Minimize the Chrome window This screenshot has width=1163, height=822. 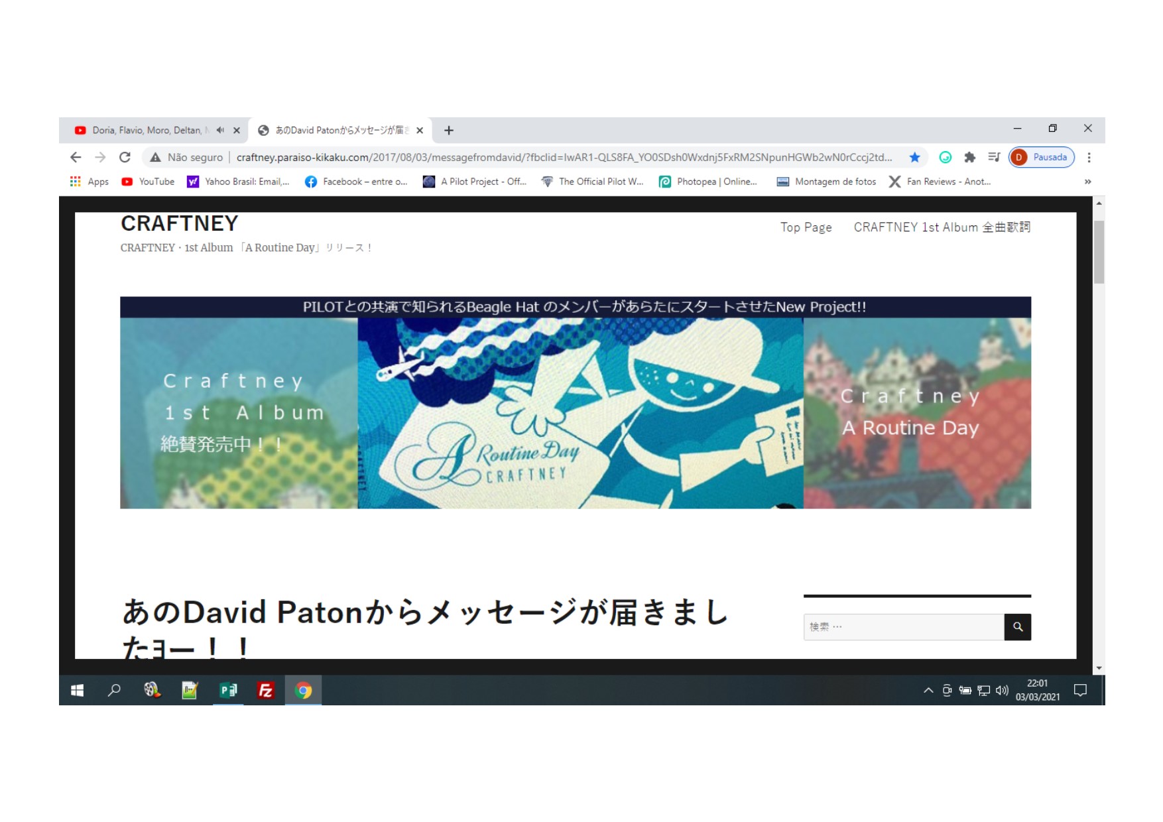coord(1017,129)
